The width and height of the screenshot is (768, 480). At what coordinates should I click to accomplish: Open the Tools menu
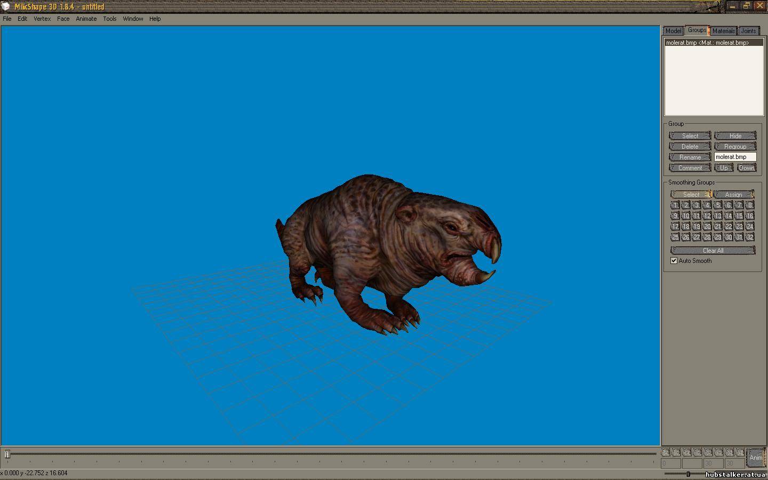click(x=110, y=19)
